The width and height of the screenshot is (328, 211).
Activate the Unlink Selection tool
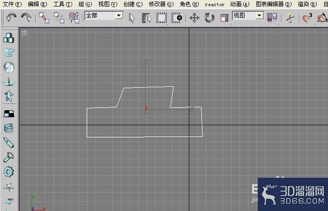(59, 18)
